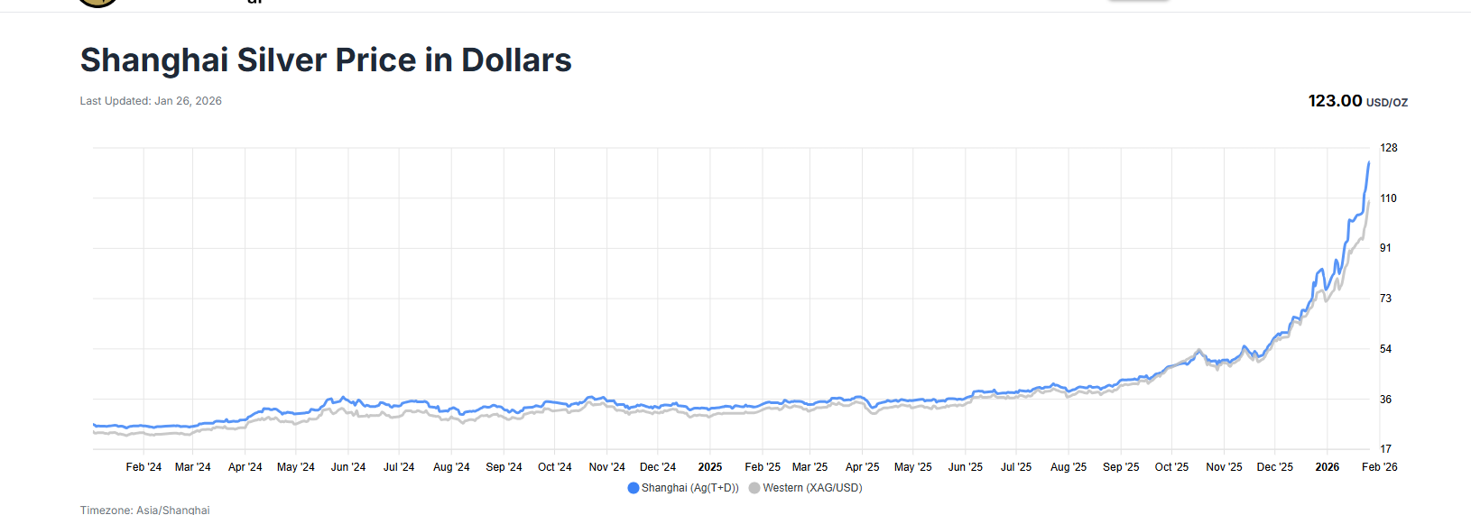Click the Shanghai Silver Price in Dollars heading
Image resolution: width=1471 pixels, height=515 pixels.
(x=326, y=60)
